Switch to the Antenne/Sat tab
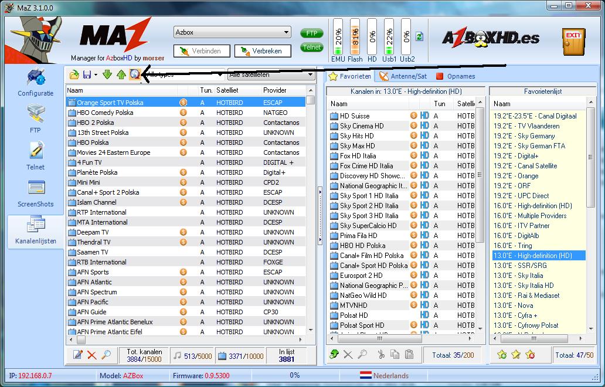 point(403,76)
